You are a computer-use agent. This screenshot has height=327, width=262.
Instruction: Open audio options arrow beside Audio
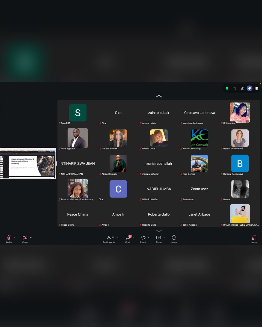coord(14,237)
